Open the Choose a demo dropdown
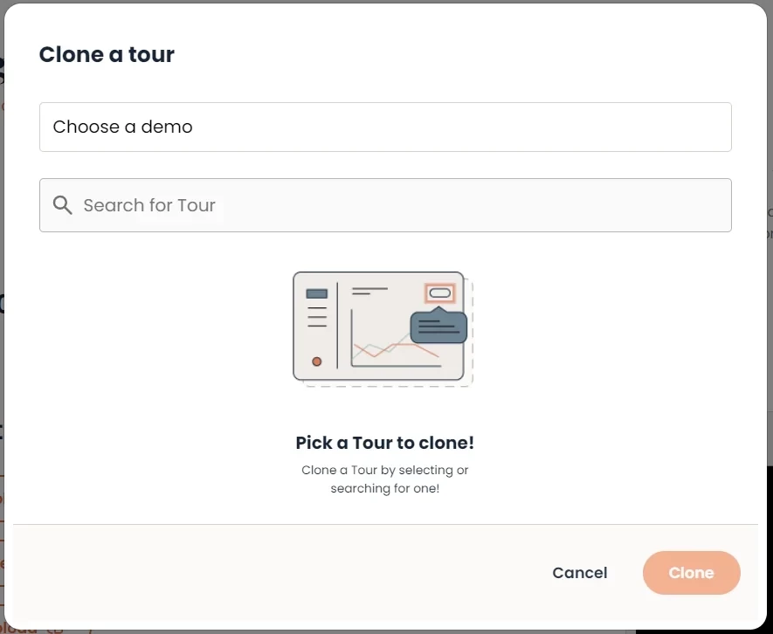 (384, 127)
